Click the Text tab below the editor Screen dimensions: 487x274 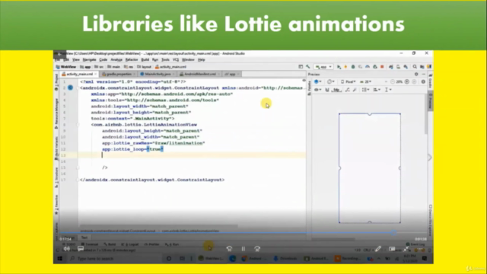click(84, 237)
